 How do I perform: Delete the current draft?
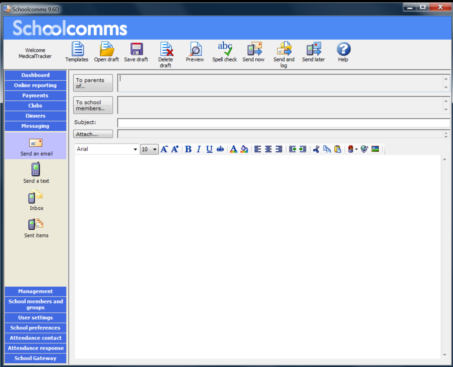pyautogui.click(x=166, y=54)
